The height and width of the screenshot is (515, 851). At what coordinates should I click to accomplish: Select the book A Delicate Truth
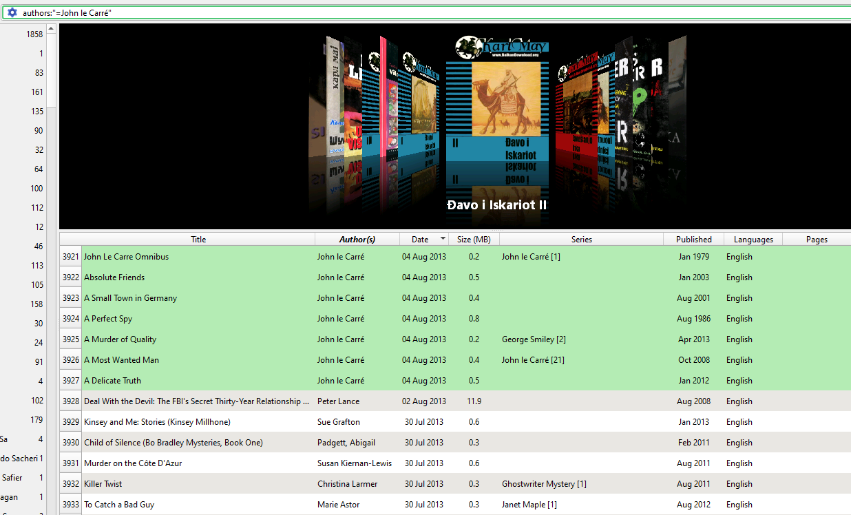pyautogui.click(x=112, y=381)
